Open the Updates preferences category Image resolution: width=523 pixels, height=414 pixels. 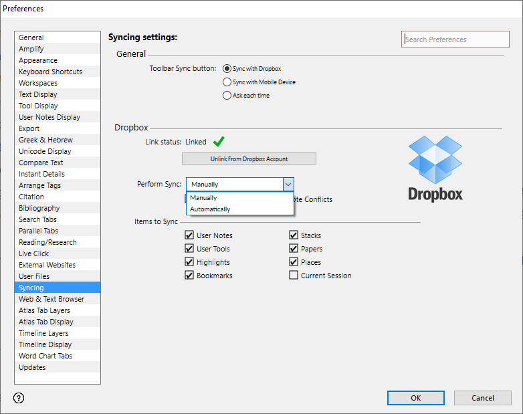click(x=32, y=367)
